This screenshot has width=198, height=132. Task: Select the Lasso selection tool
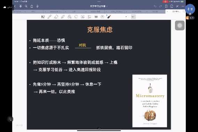[x=76, y=17]
